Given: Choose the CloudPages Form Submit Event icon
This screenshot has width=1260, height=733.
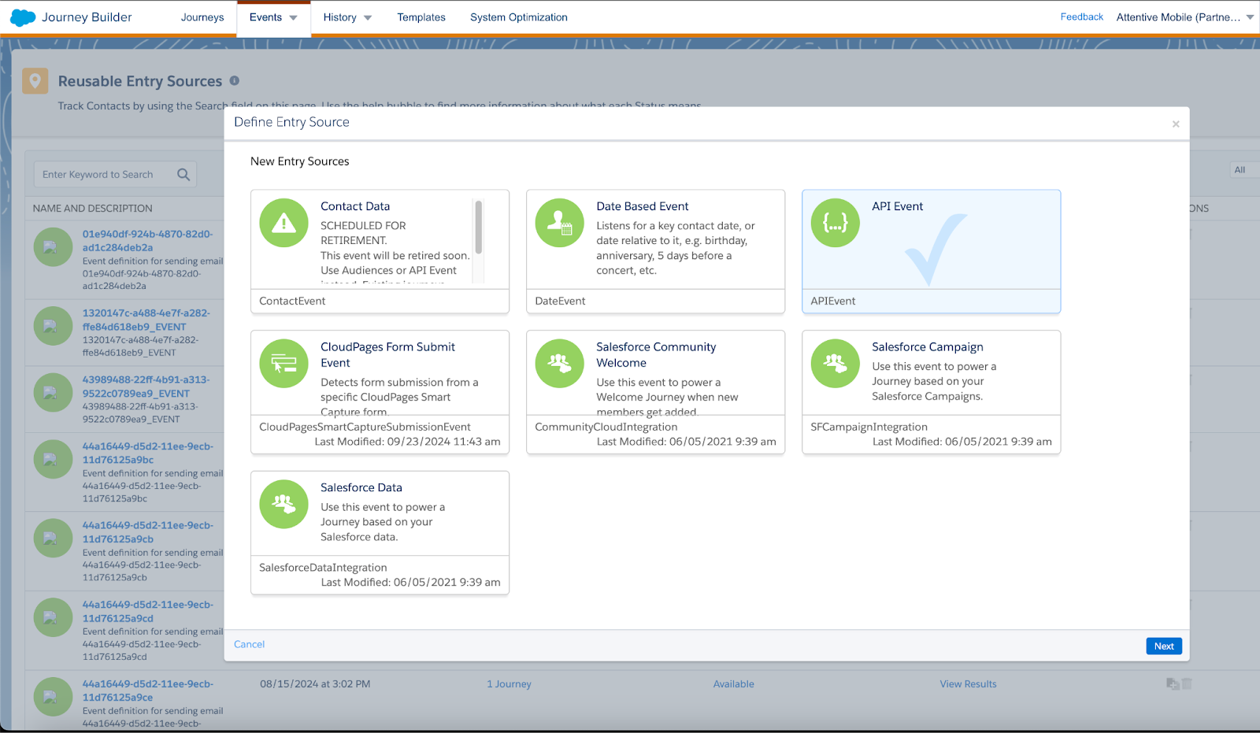Looking at the screenshot, I should [x=283, y=364].
